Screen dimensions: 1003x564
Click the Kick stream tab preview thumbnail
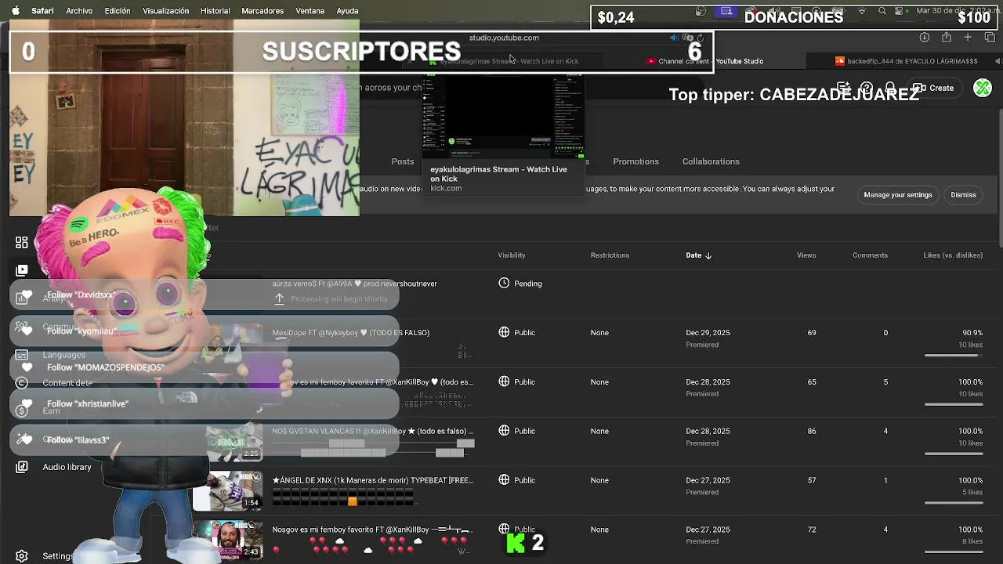coord(504,116)
